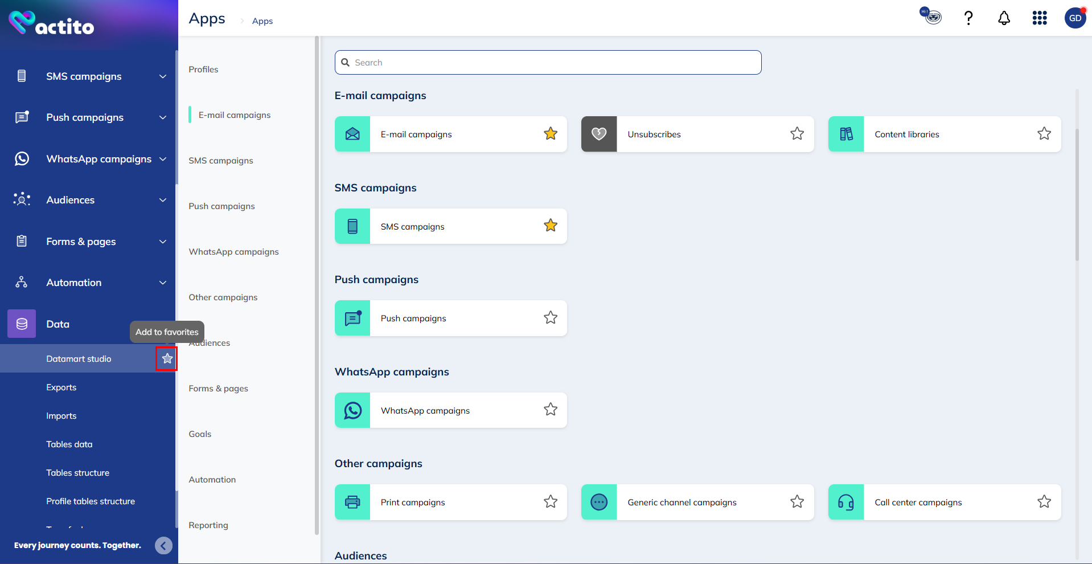This screenshot has height=564, width=1092.
Task: Open the apps grid launcher icon
Action: point(1039,18)
